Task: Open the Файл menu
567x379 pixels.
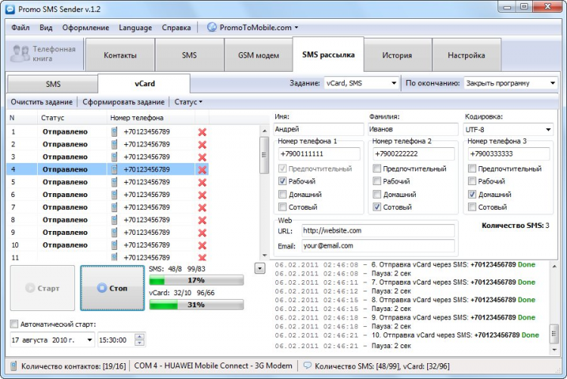Action: [20, 27]
